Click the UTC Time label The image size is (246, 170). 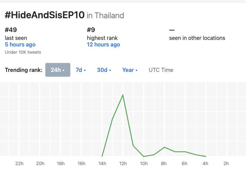(x=161, y=70)
